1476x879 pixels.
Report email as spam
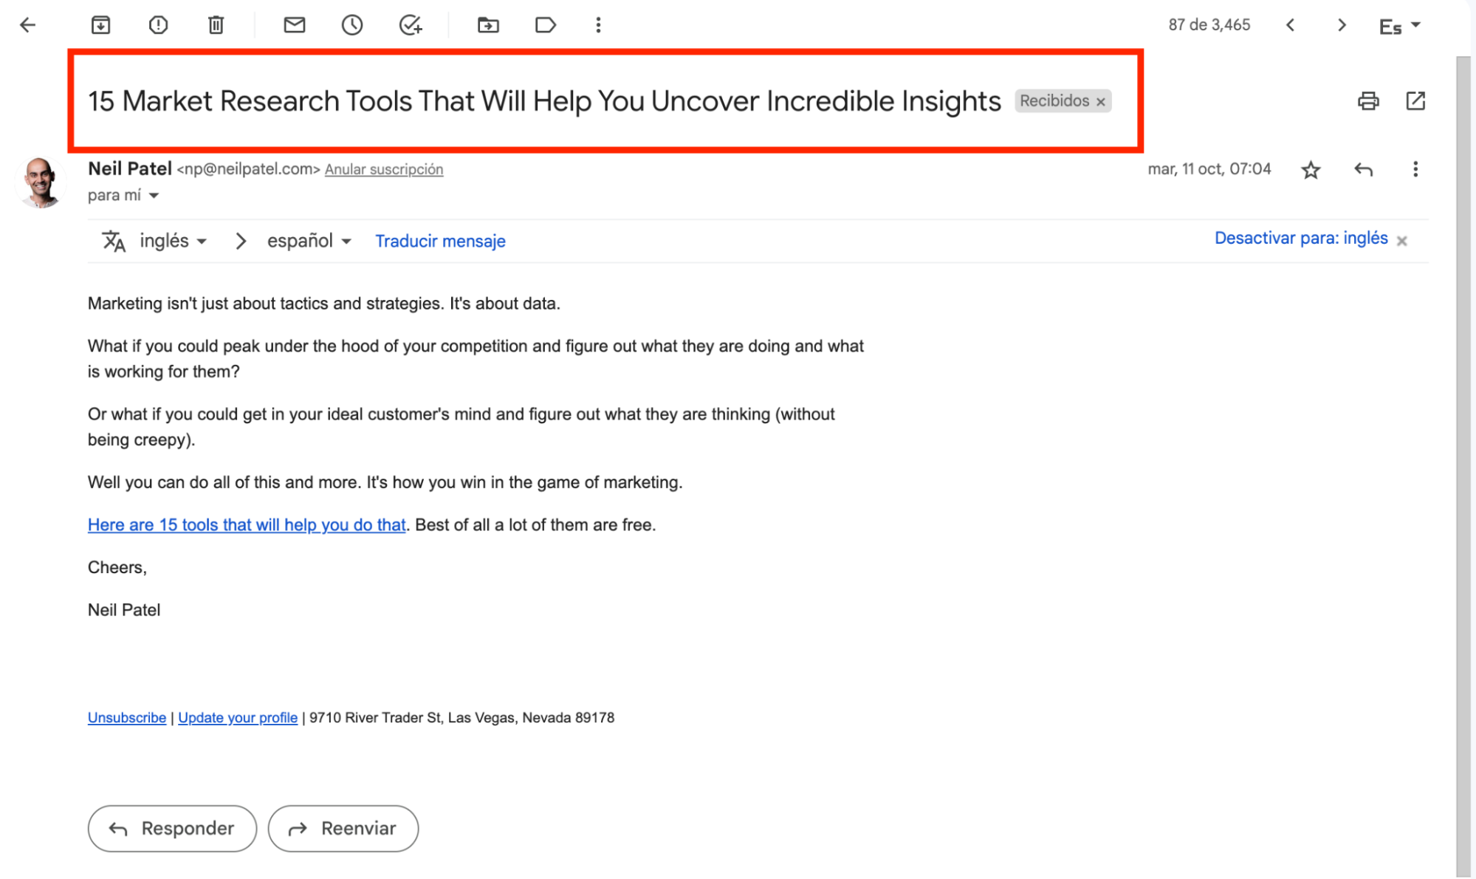click(158, 25)
